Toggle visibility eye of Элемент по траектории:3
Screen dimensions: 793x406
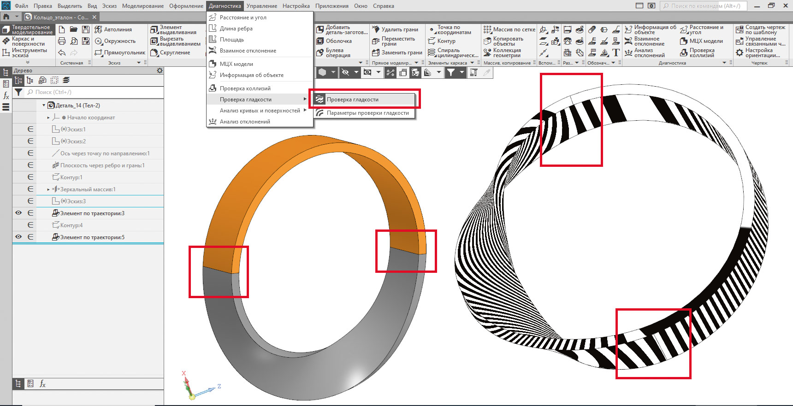[x=18, y=213]
